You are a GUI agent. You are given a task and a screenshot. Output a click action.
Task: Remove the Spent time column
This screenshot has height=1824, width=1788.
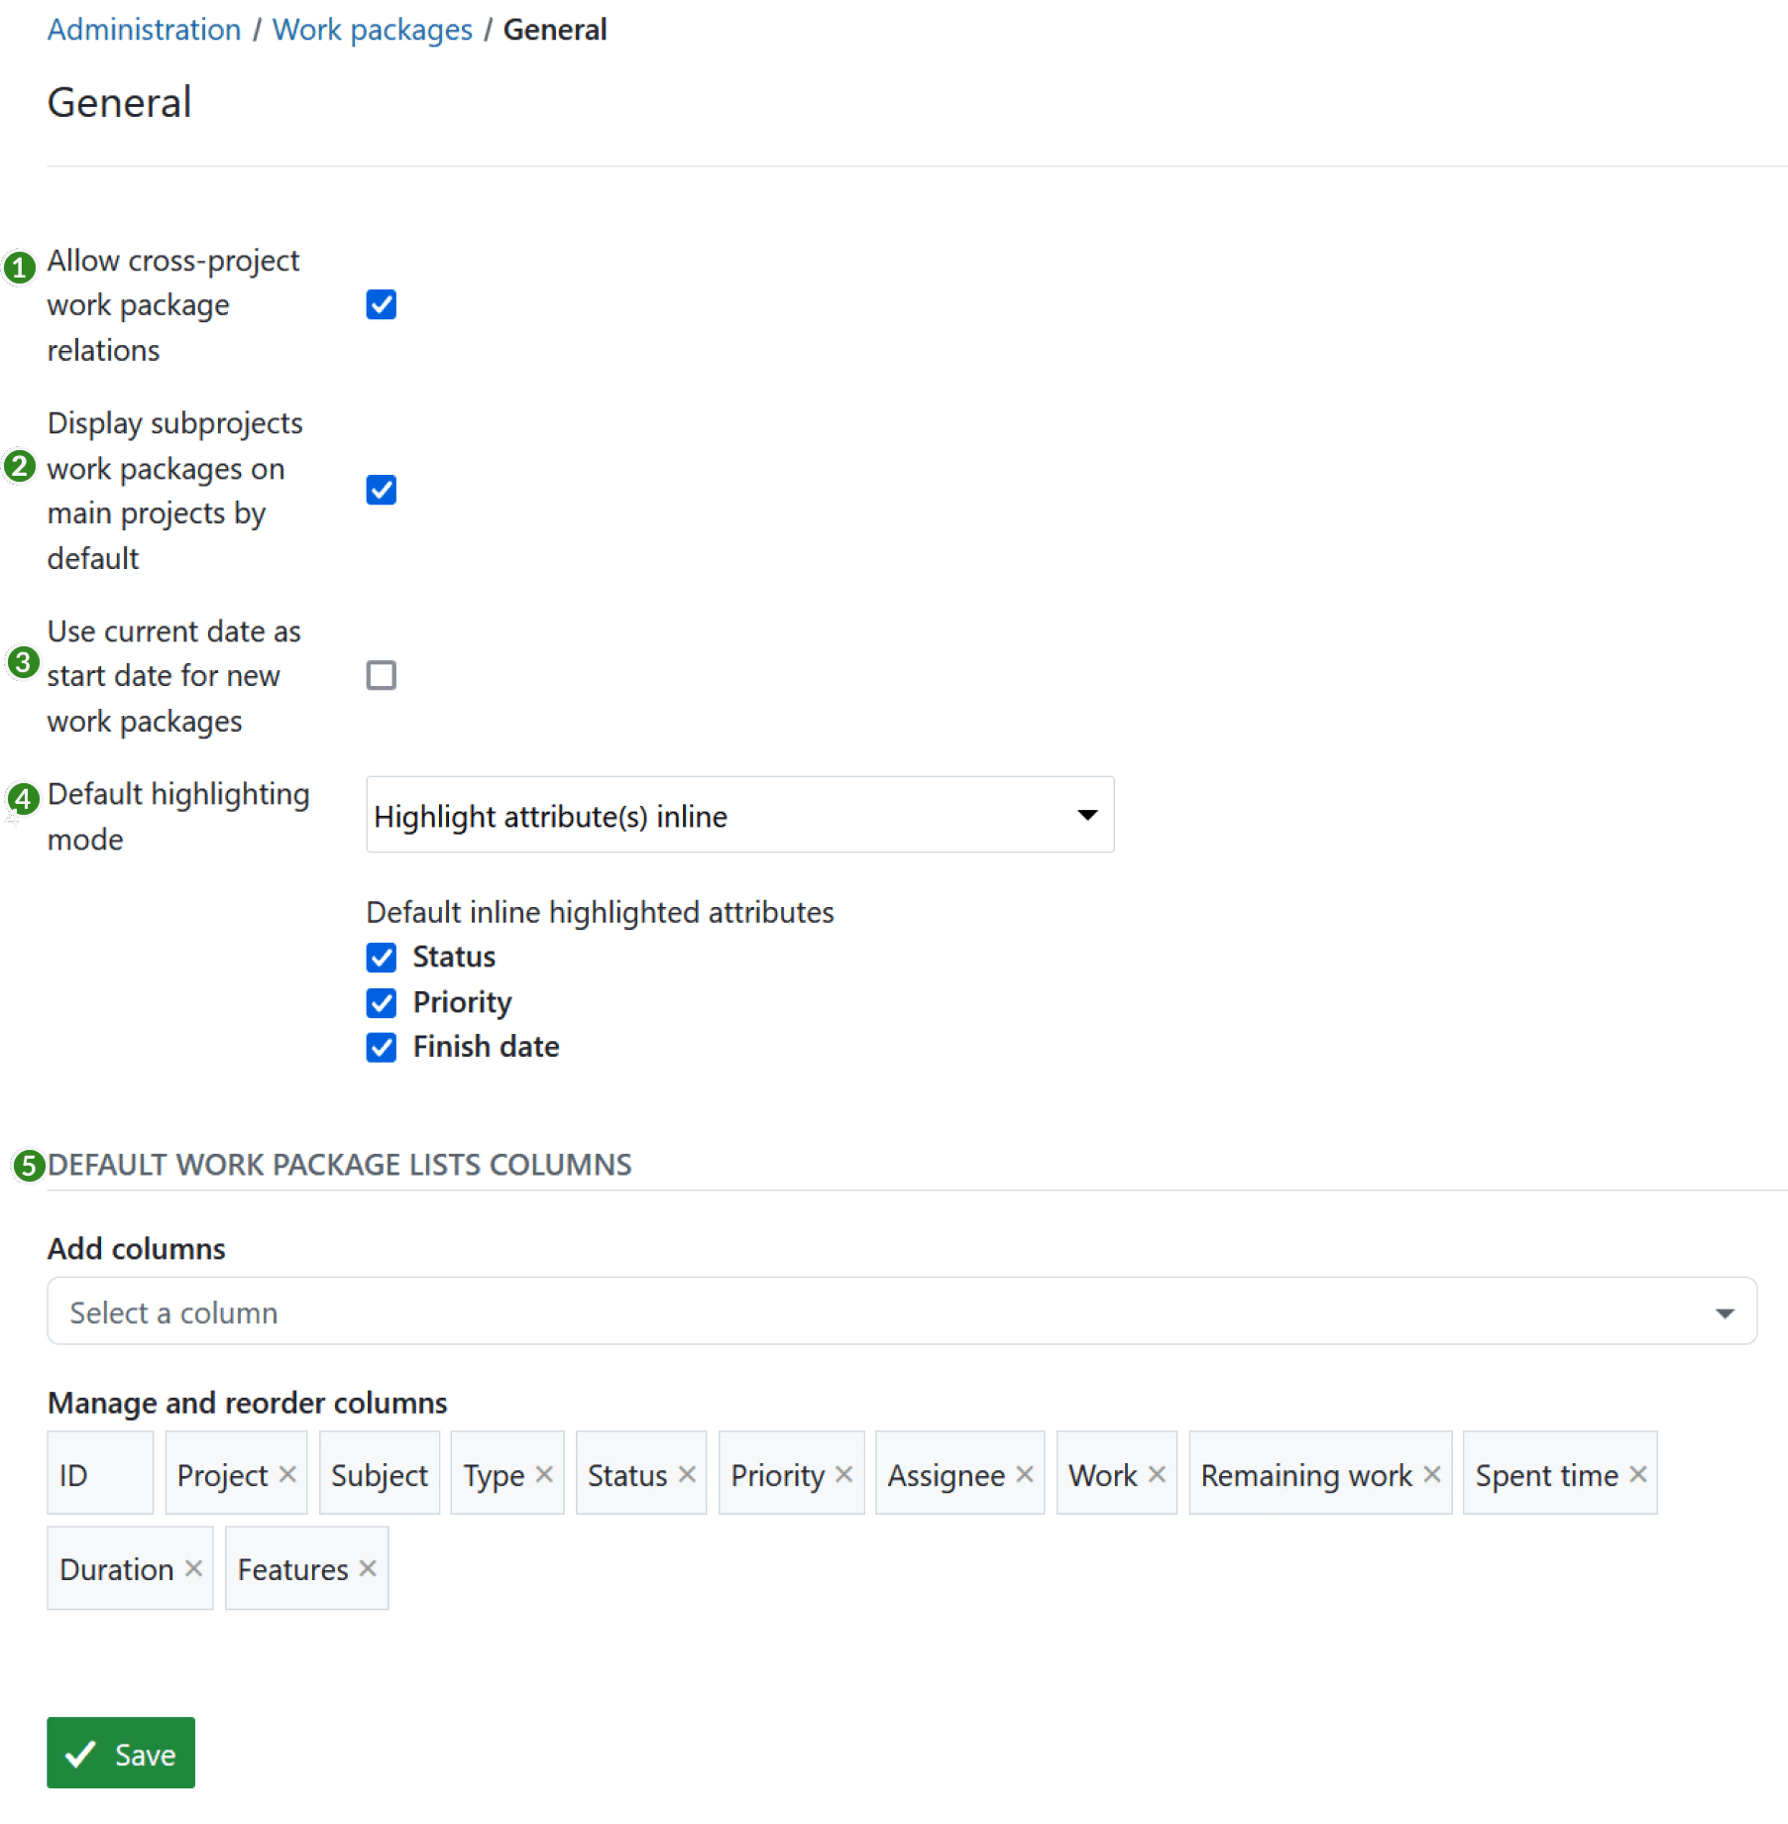coord(1636,1474)
